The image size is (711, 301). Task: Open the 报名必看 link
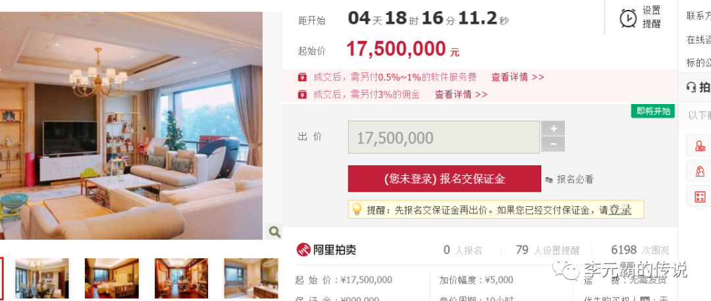point(569,179)
